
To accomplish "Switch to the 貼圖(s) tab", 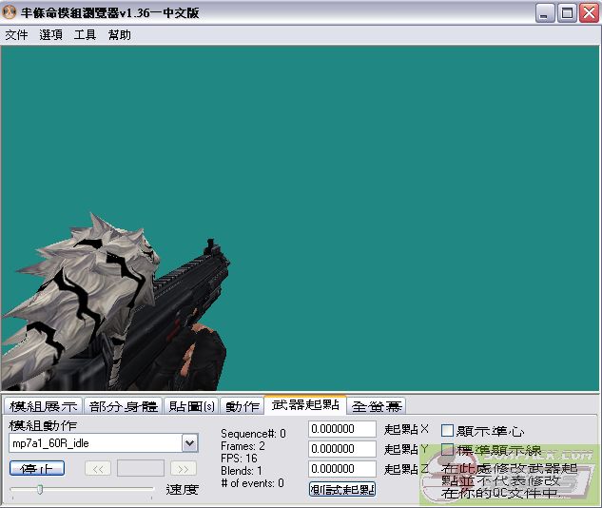I will [x=191, y=406].
